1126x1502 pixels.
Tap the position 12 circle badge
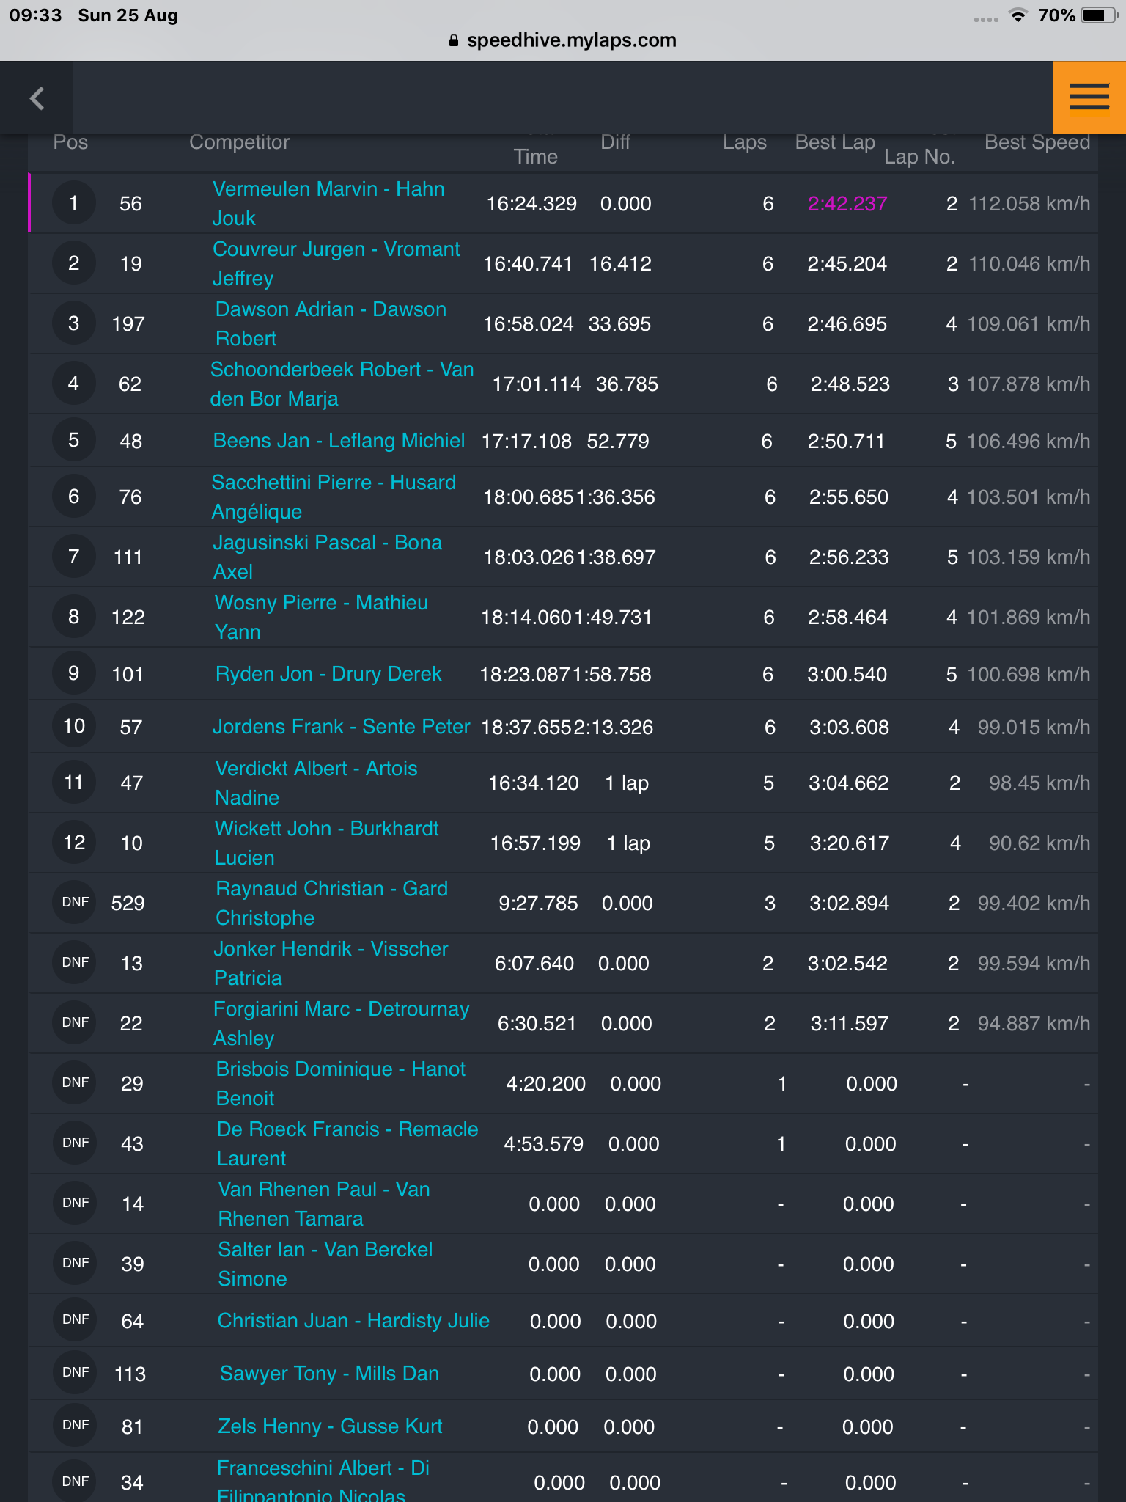(74, 843)
